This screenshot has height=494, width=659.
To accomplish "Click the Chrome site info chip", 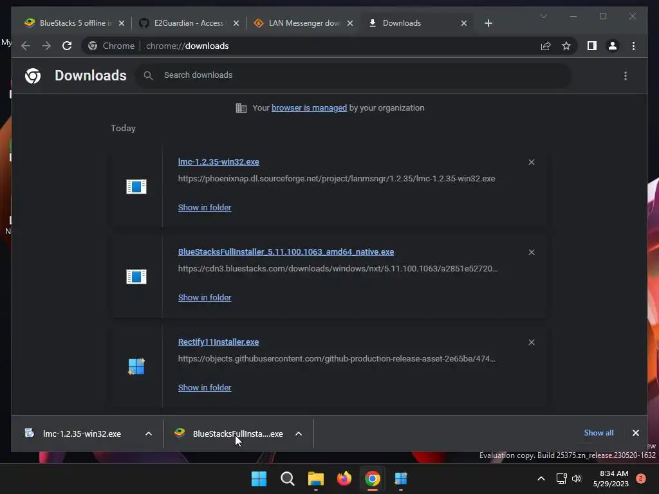I will tap(111, 46).
